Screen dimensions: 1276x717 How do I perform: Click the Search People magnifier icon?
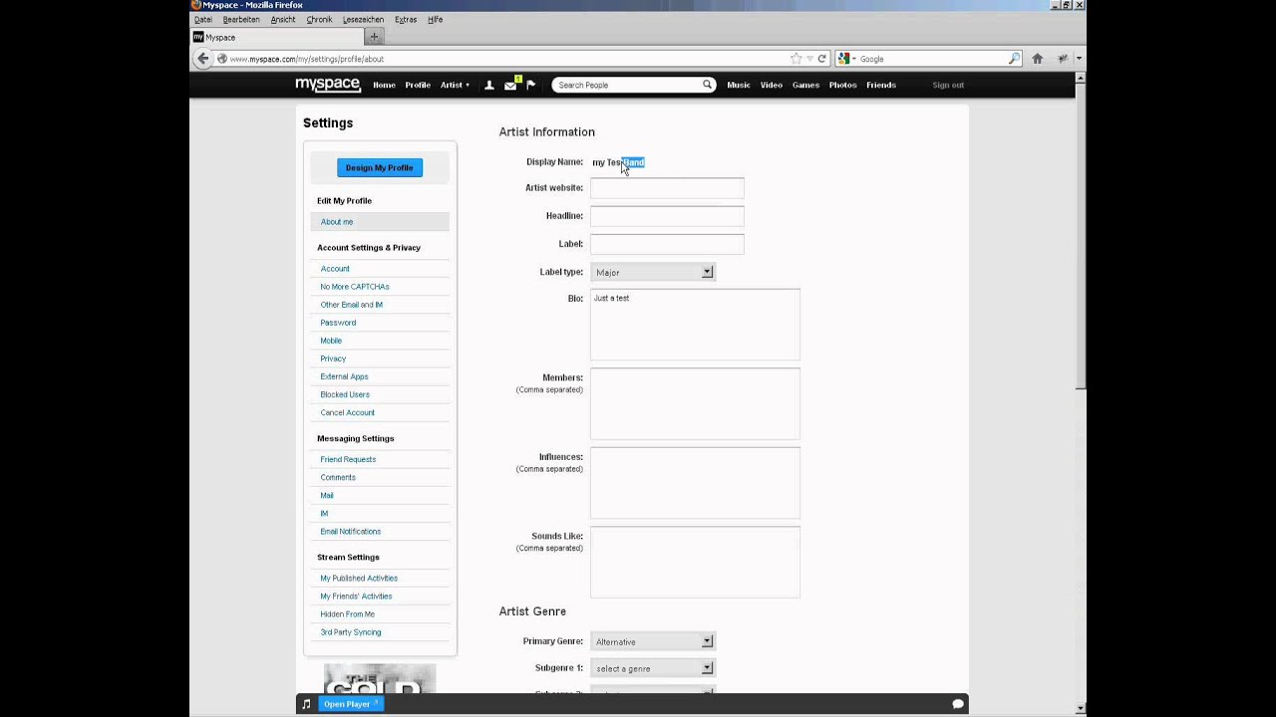pos(707,85)
